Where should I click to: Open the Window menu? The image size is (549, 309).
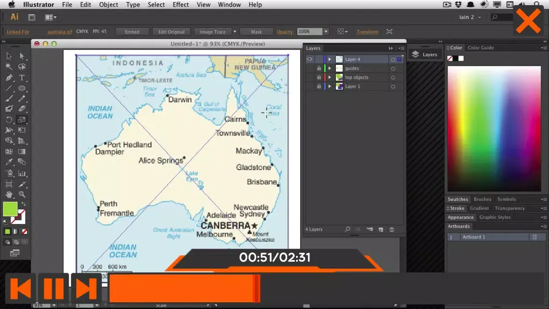point(230,4)
